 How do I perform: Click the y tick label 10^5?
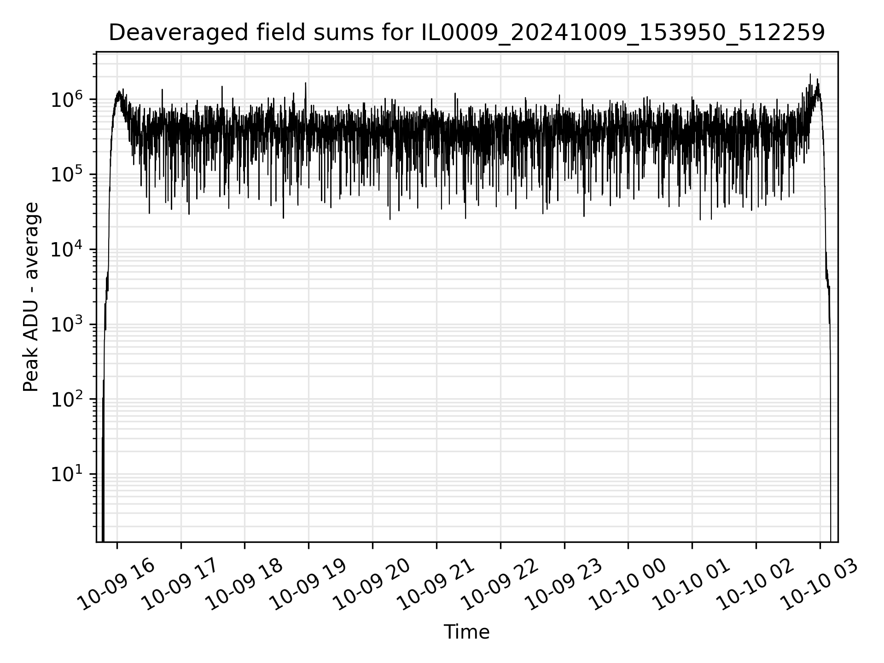point(66,174)
